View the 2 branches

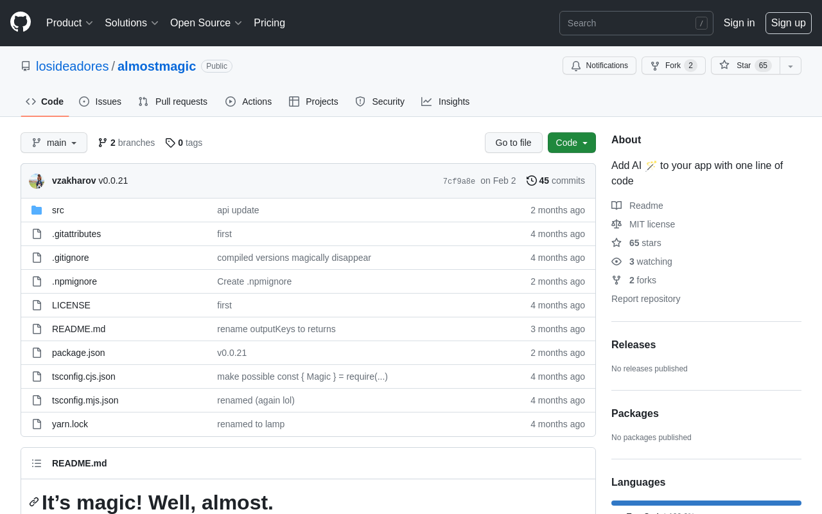tap(127, 143)
